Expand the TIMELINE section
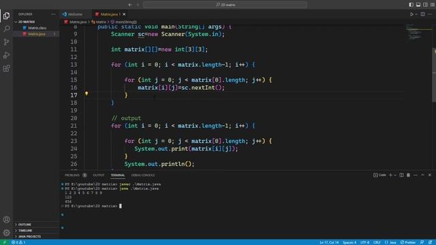 click(x=25, y=231)
